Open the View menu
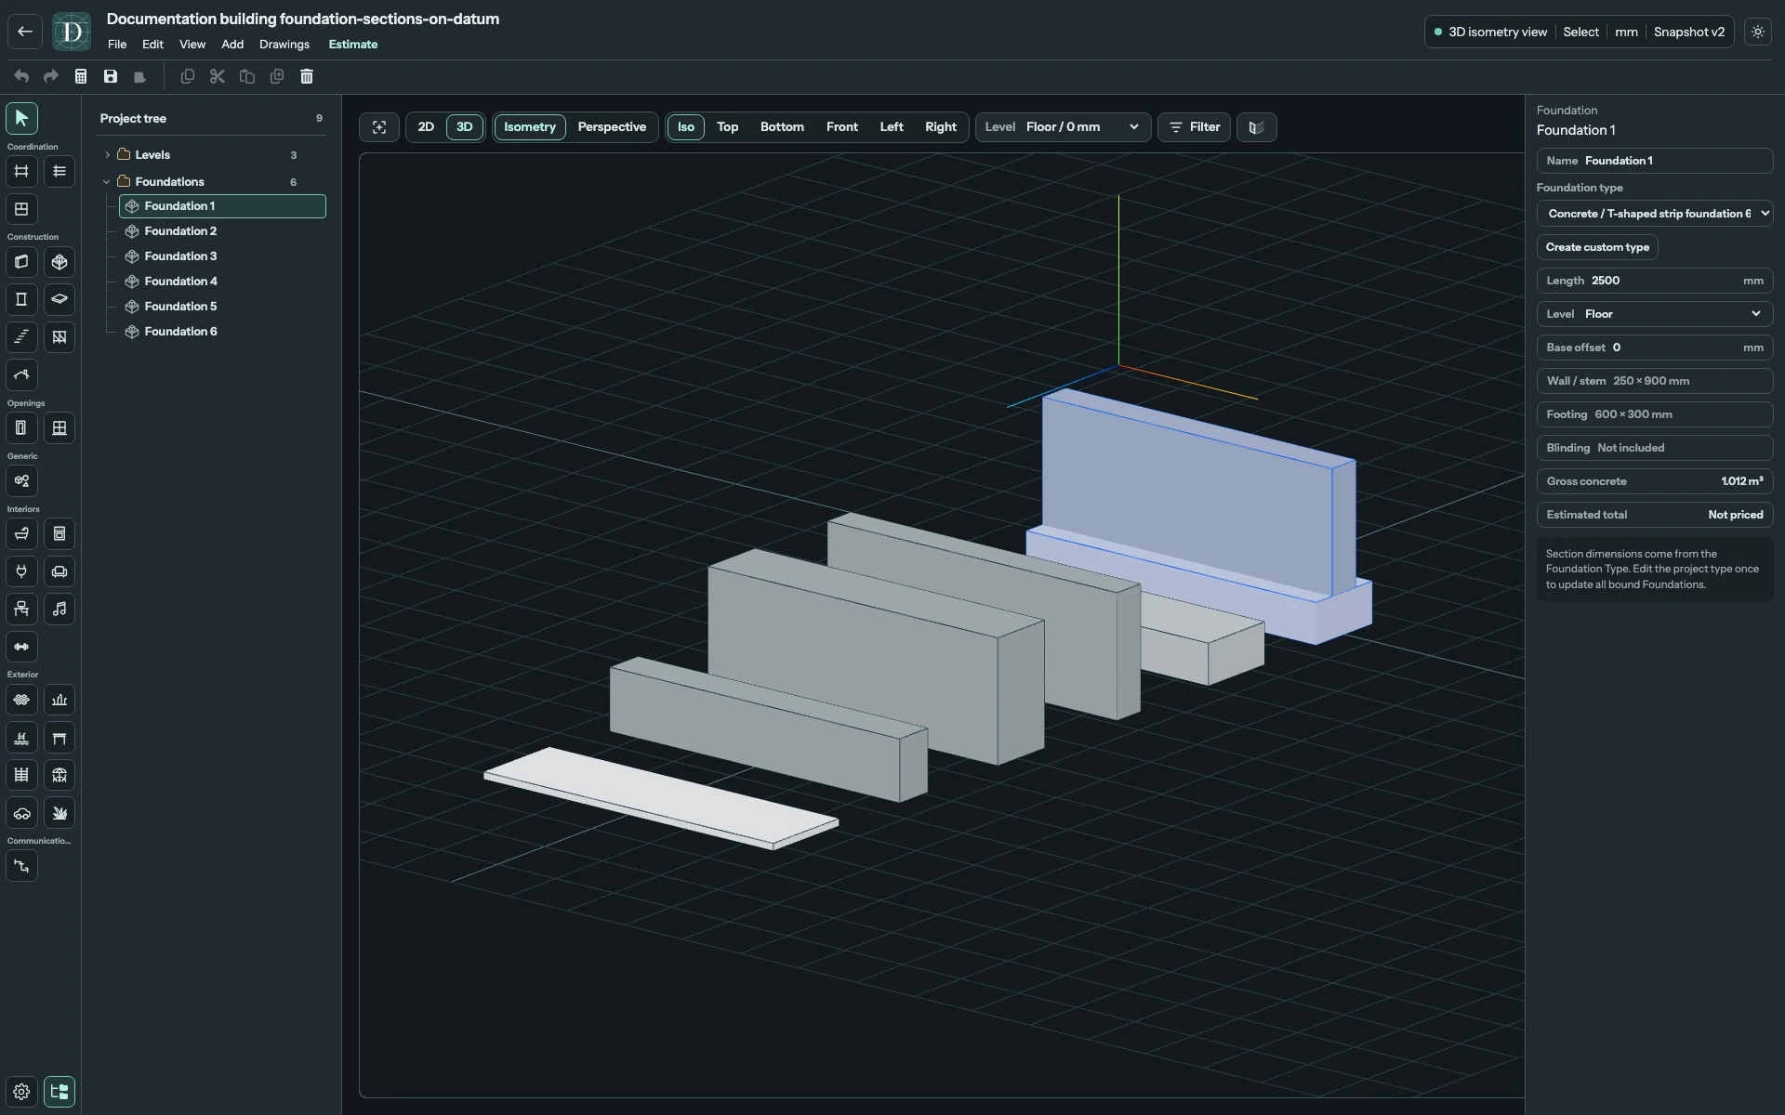The height and width of the screenshot is (1115, 1785). coord(192,45)
